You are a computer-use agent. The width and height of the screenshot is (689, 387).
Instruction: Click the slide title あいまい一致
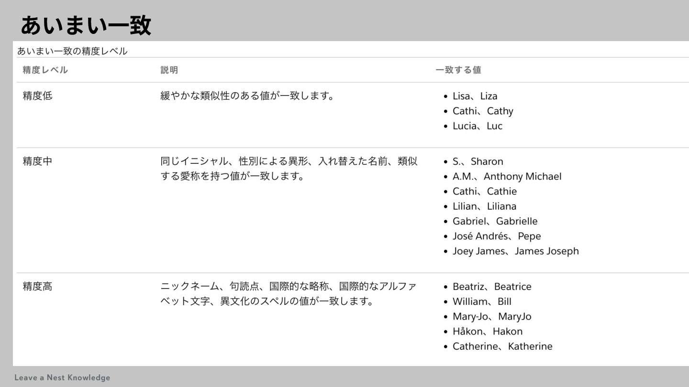[86, 25]
